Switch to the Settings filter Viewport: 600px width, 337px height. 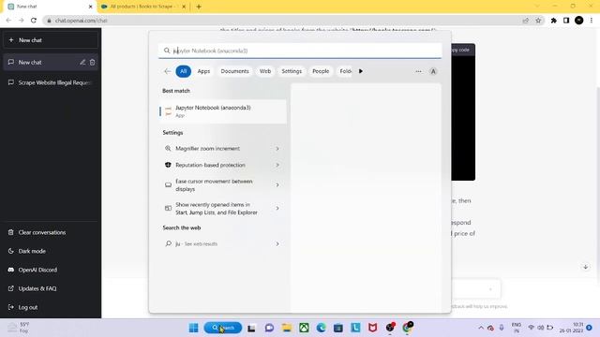tap(292, 71)
